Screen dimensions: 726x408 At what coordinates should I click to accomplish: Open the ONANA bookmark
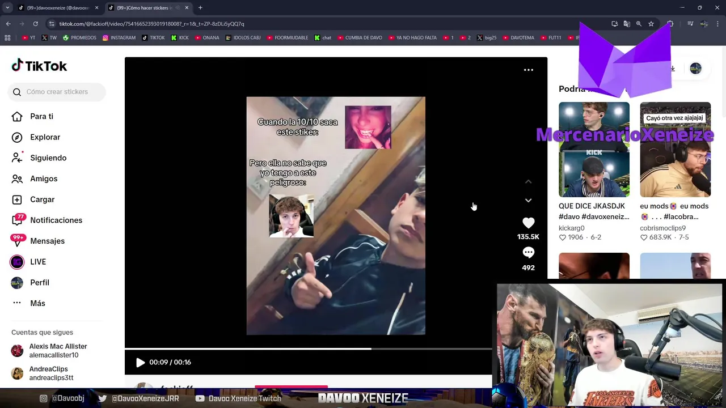[x=207, y=38]
